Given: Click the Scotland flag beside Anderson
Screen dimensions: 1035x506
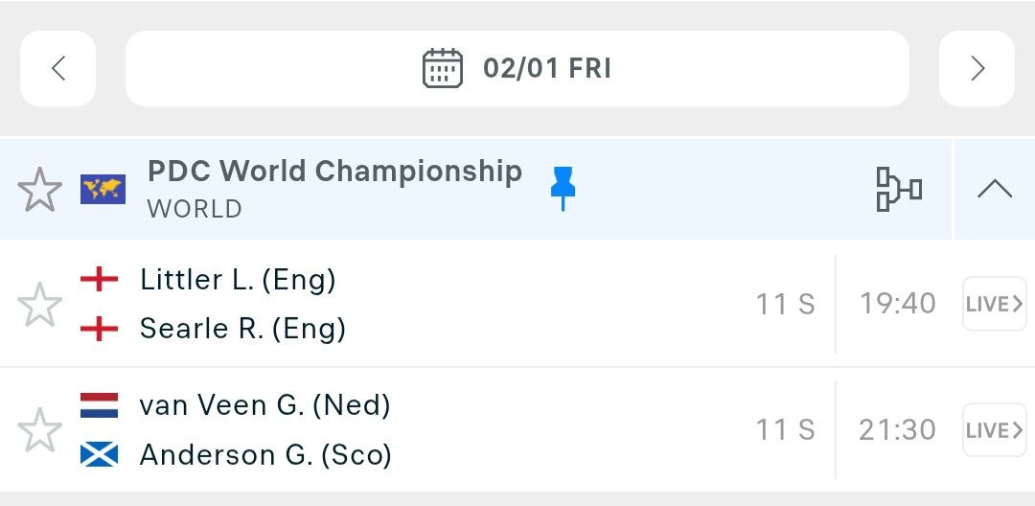Looking at the screenshot, I should coord(100,454).
